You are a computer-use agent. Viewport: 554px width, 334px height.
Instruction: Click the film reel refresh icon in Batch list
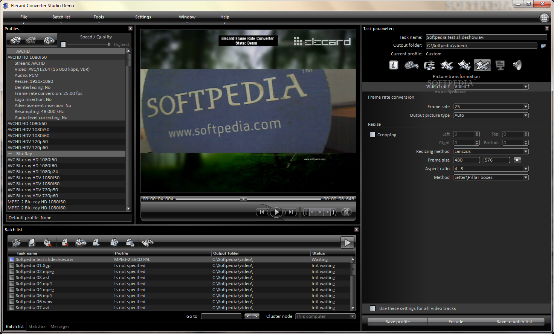point(81,243)
